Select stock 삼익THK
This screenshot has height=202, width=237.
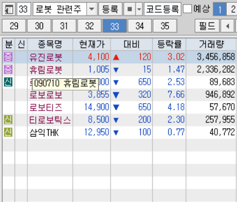pyautogui.click(x=44, y=133)
